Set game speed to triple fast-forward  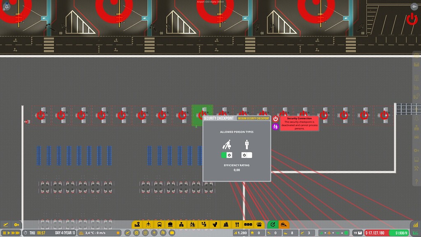(18, 233)
